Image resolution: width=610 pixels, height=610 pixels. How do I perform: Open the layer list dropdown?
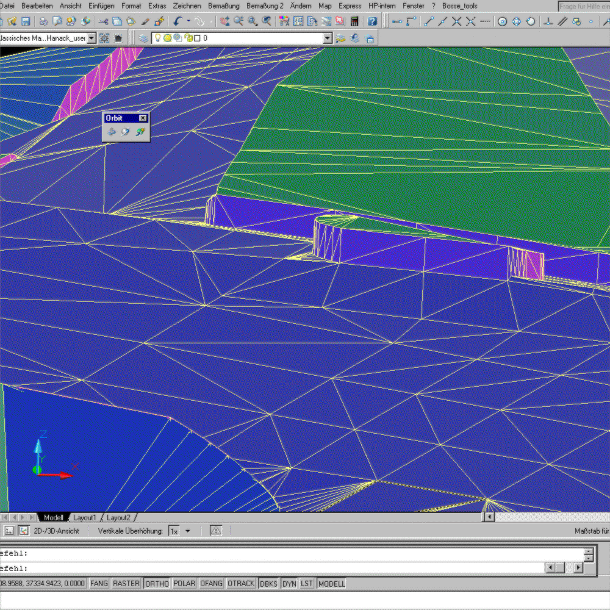point(328,38)
